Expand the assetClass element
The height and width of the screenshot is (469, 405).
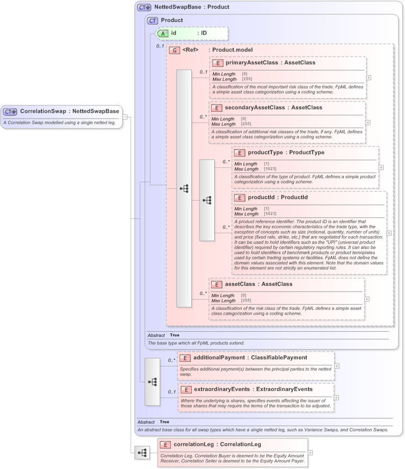pyautogui.click(x=367, y=299)
